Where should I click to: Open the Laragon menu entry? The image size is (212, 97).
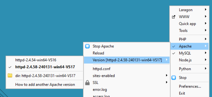tap(189, 10)
